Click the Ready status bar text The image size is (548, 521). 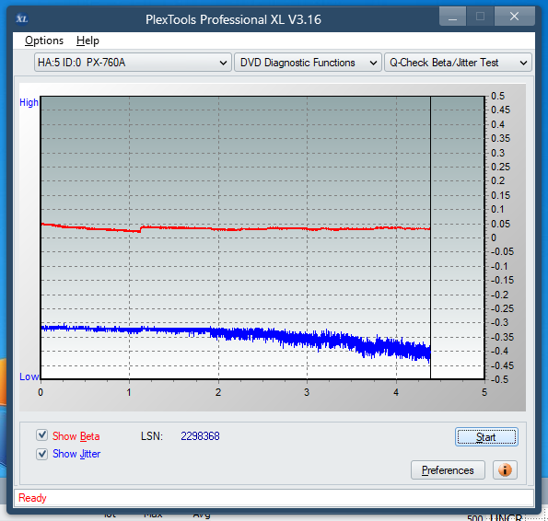coord(32,498)
